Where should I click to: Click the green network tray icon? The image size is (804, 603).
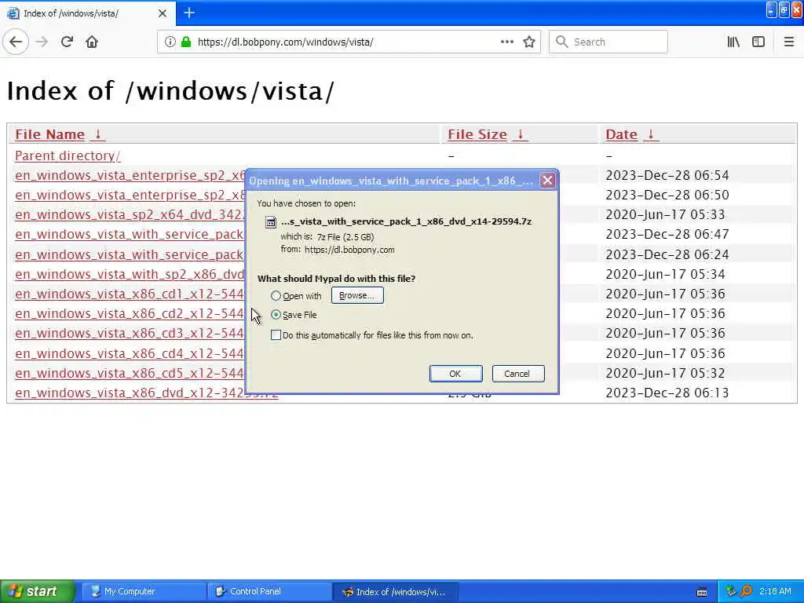coord(731,591)
